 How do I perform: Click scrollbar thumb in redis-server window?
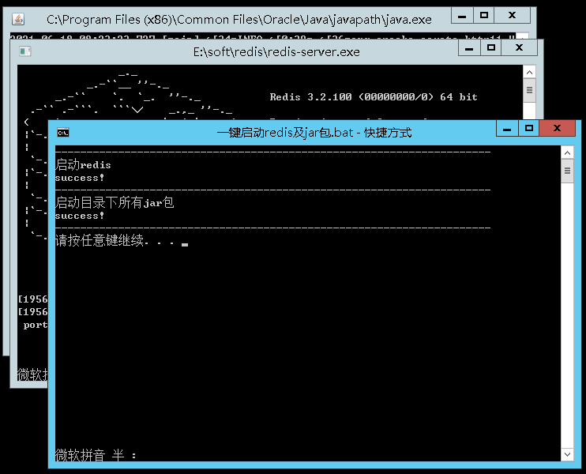point(529,90)
